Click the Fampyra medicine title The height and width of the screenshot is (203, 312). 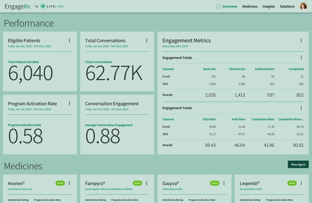coord(95,184)
